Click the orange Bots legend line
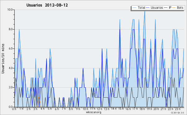This screenshot has height=115, width=187. 174,8
